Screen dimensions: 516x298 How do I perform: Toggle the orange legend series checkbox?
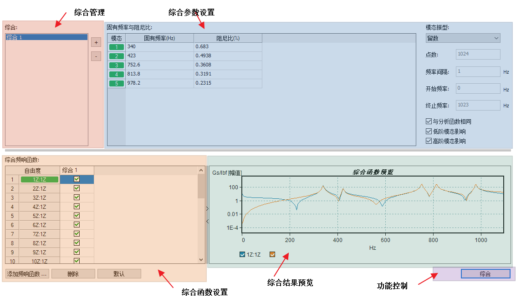272,254
